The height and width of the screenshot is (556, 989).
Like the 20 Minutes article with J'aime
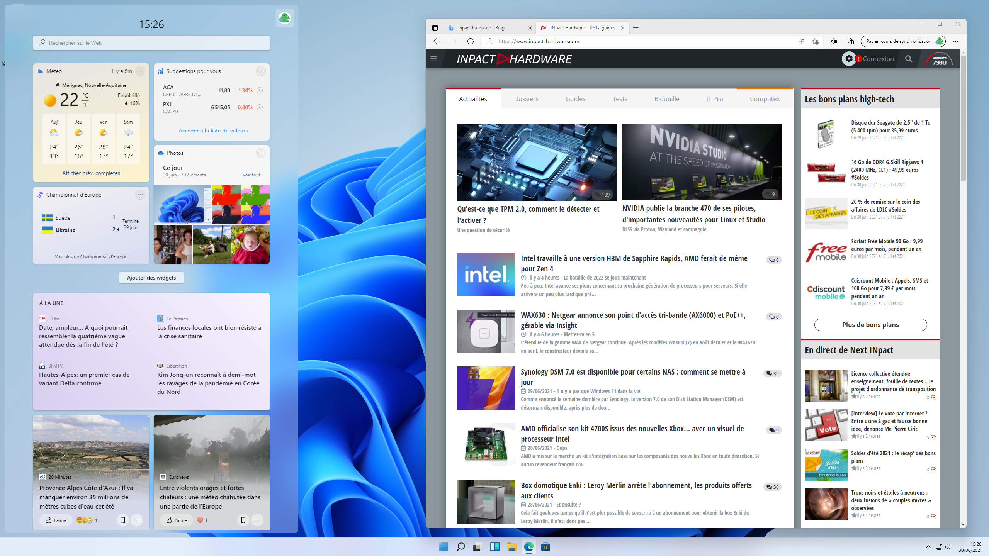click(56, 520)
